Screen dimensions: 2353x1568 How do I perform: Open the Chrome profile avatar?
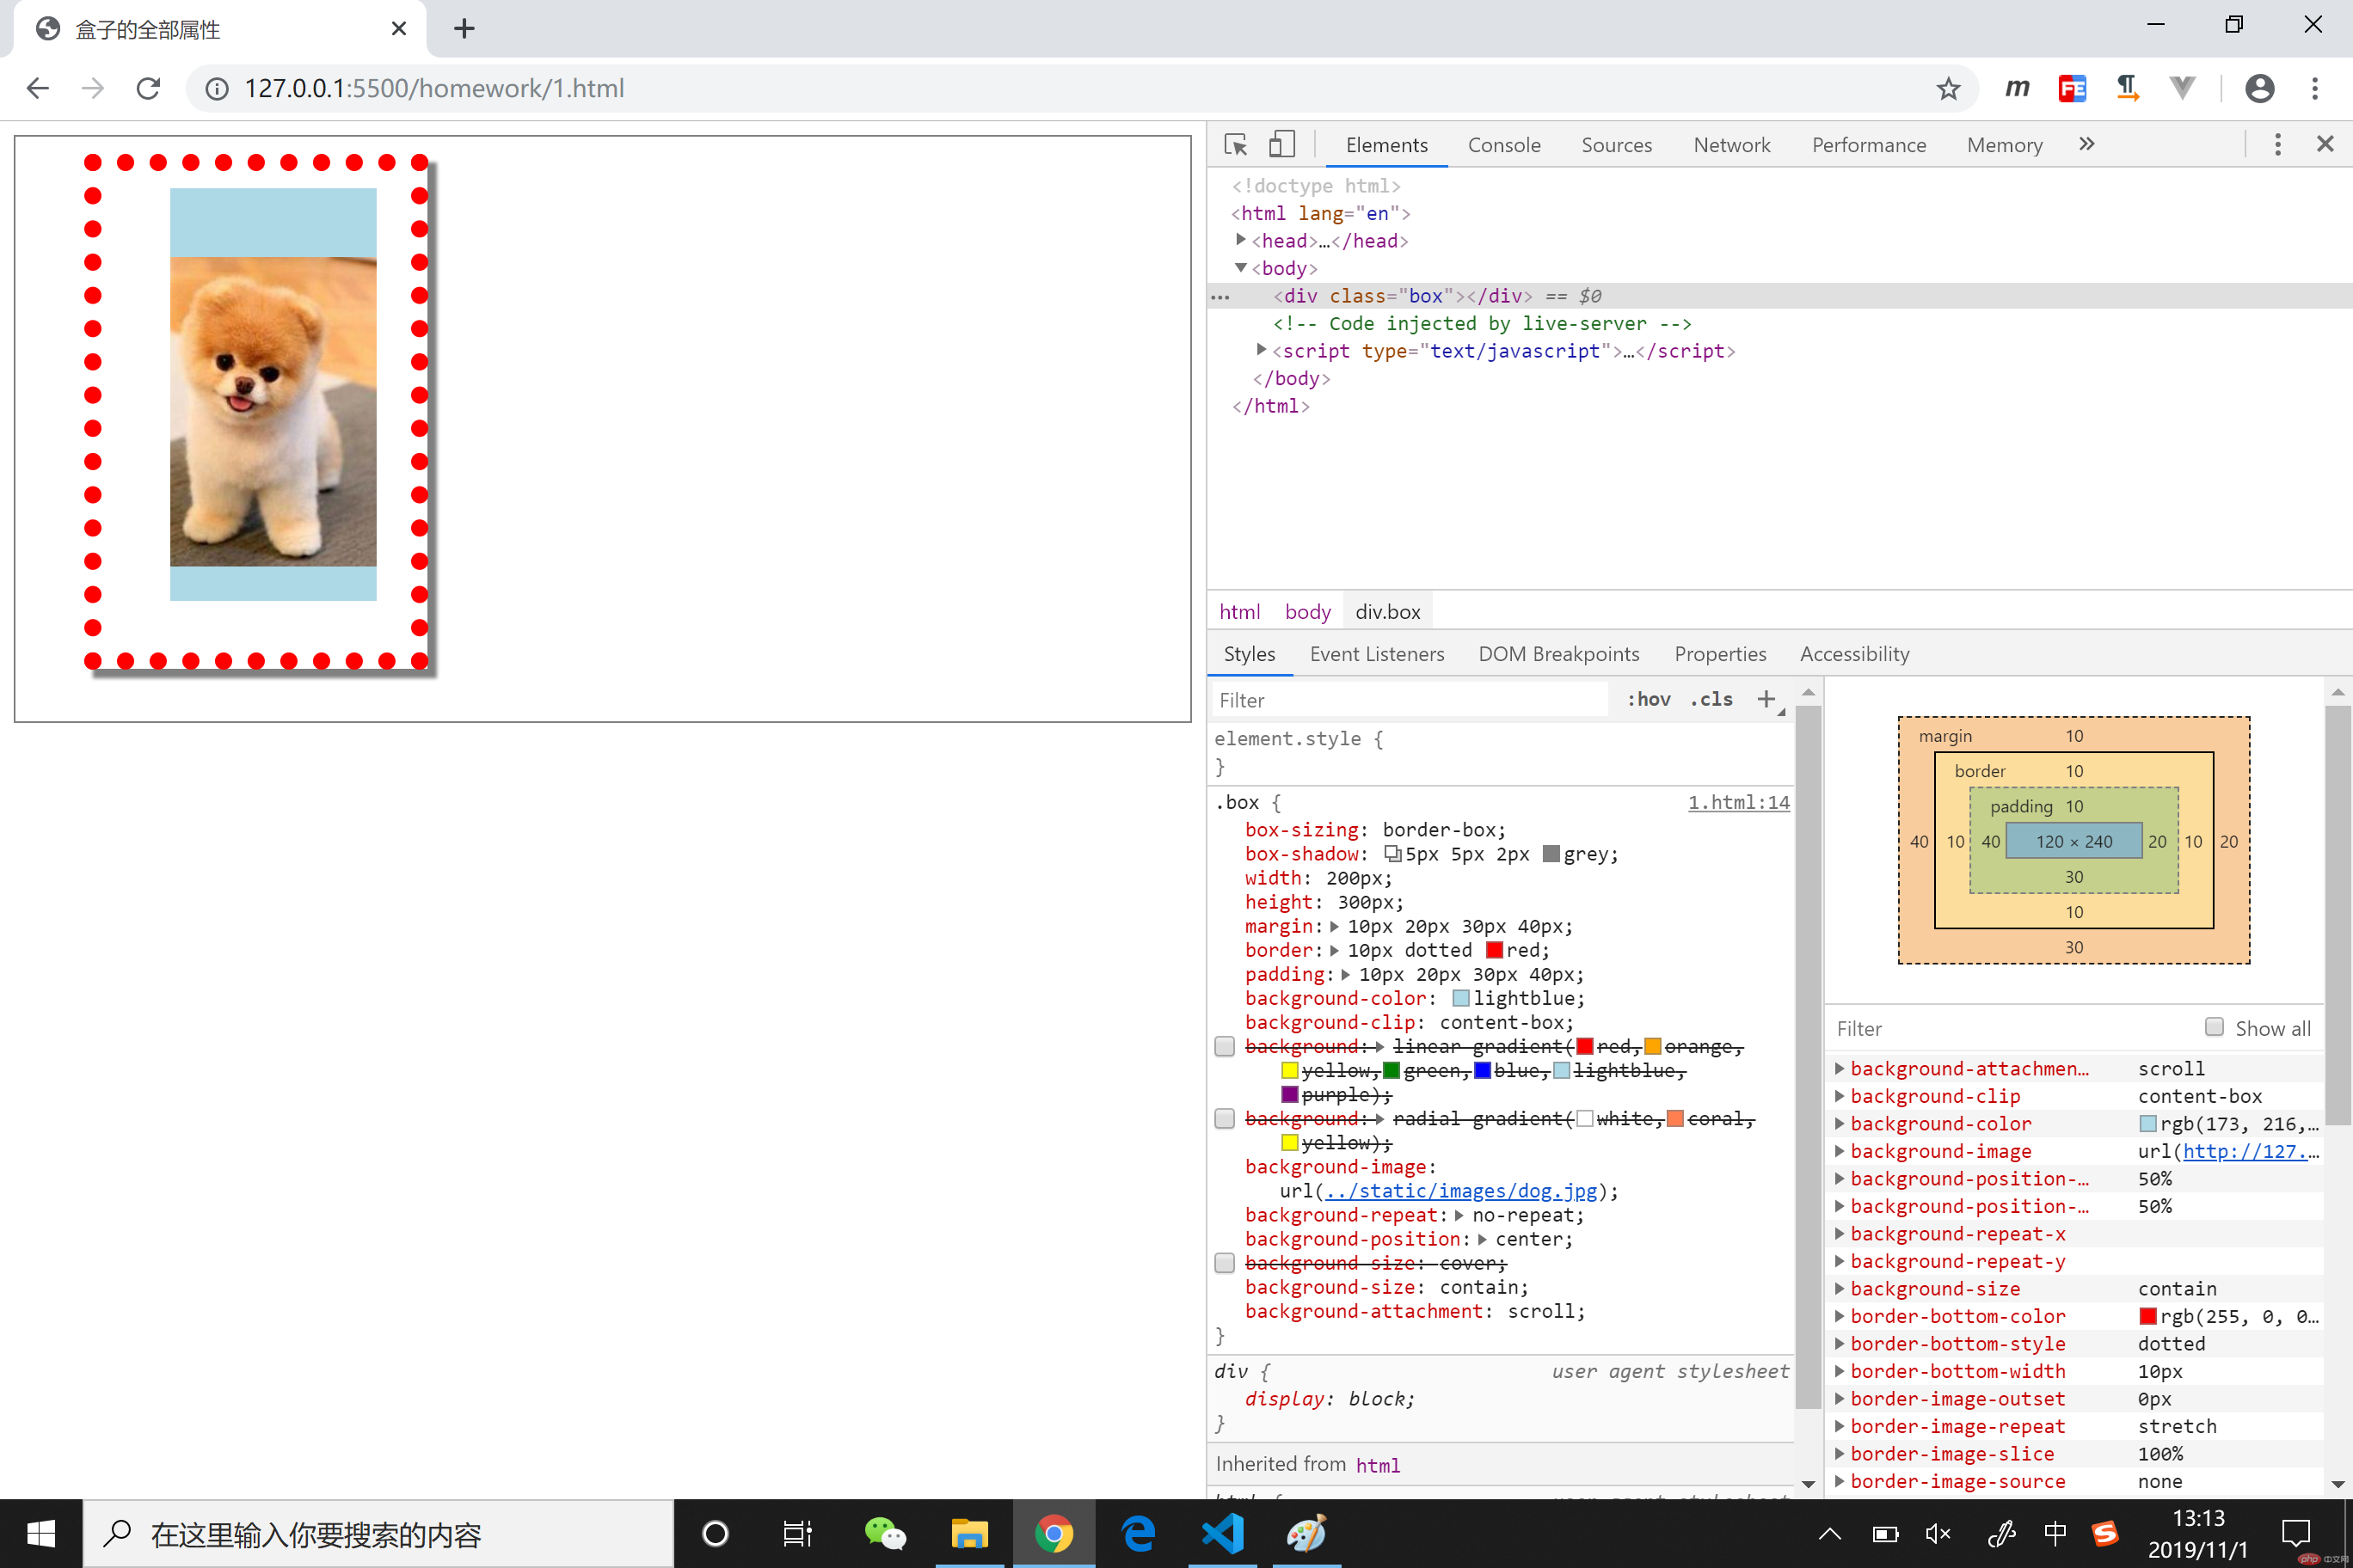pos(2259,89)
